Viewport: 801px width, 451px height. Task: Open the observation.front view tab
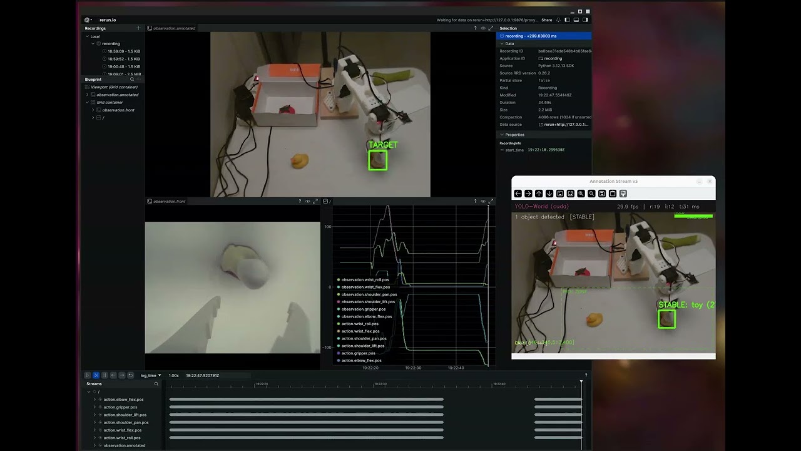[166, 201]
